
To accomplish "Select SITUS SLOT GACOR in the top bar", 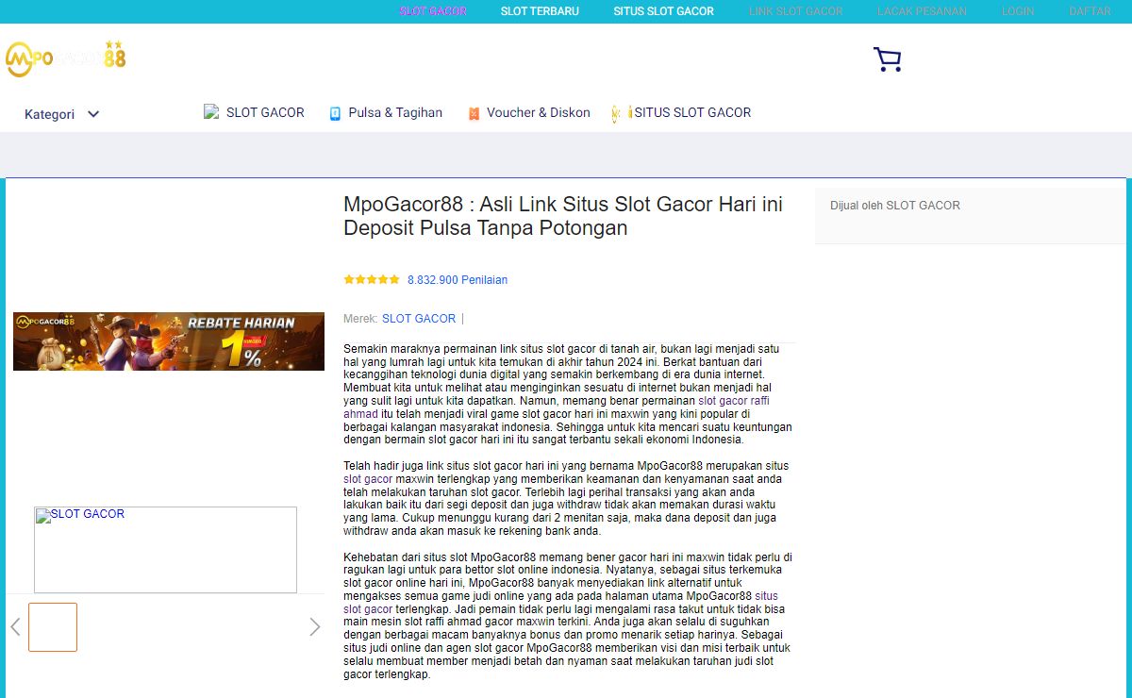I will coord(663,11).
